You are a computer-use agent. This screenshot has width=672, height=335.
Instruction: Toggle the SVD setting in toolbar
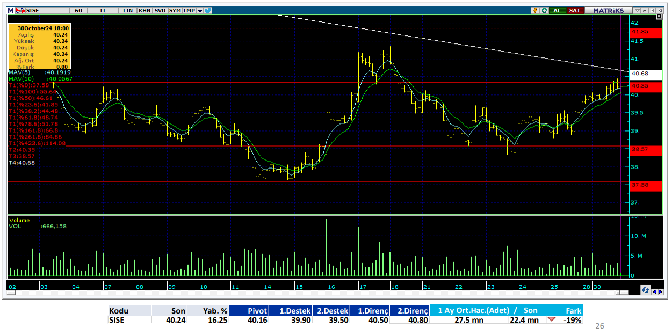[x=160, y=10]
